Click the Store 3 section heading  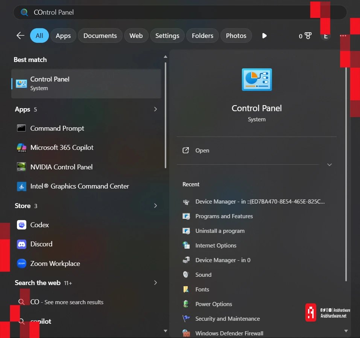pos(26,206)
